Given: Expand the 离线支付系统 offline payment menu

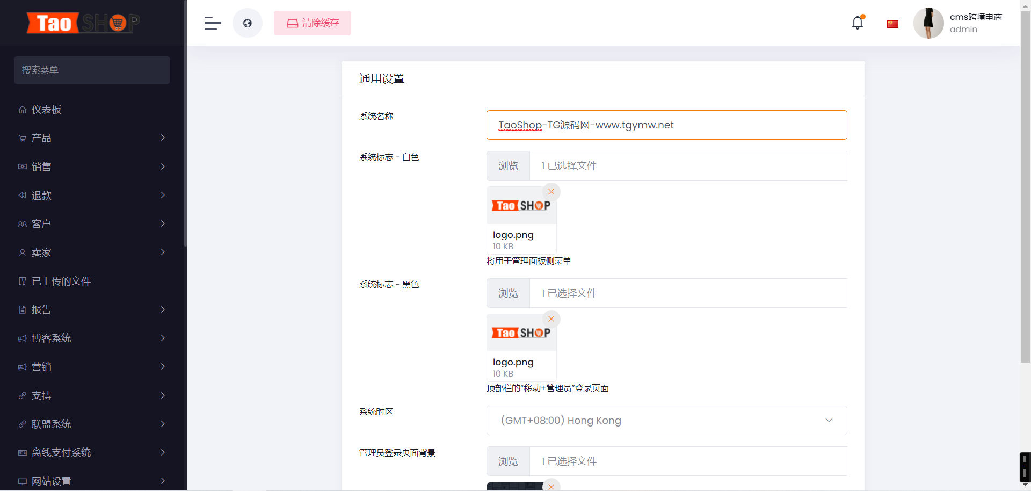Looking at the screenshot, I should coord(92,453).
